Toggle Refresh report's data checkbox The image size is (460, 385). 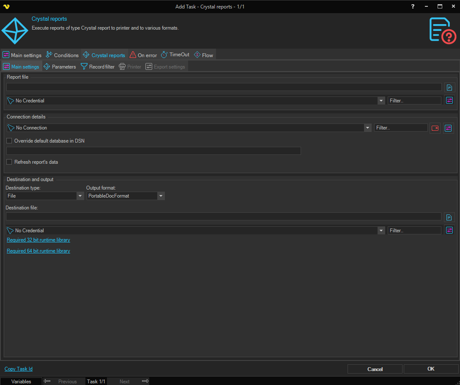tap(9, 162)
